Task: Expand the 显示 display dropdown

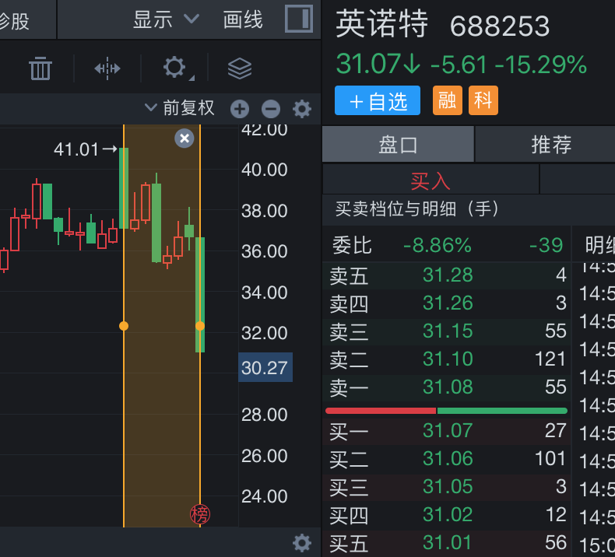Action: pos(165,19)
